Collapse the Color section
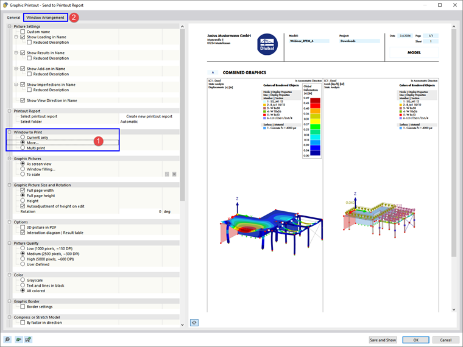Viewport: 463px width, 347px height. click(10, 275)
